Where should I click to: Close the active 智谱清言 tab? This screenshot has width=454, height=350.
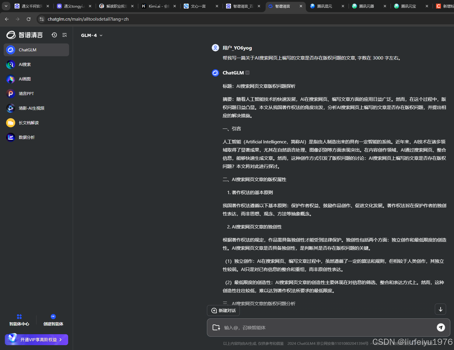click(x=301, y=6)
